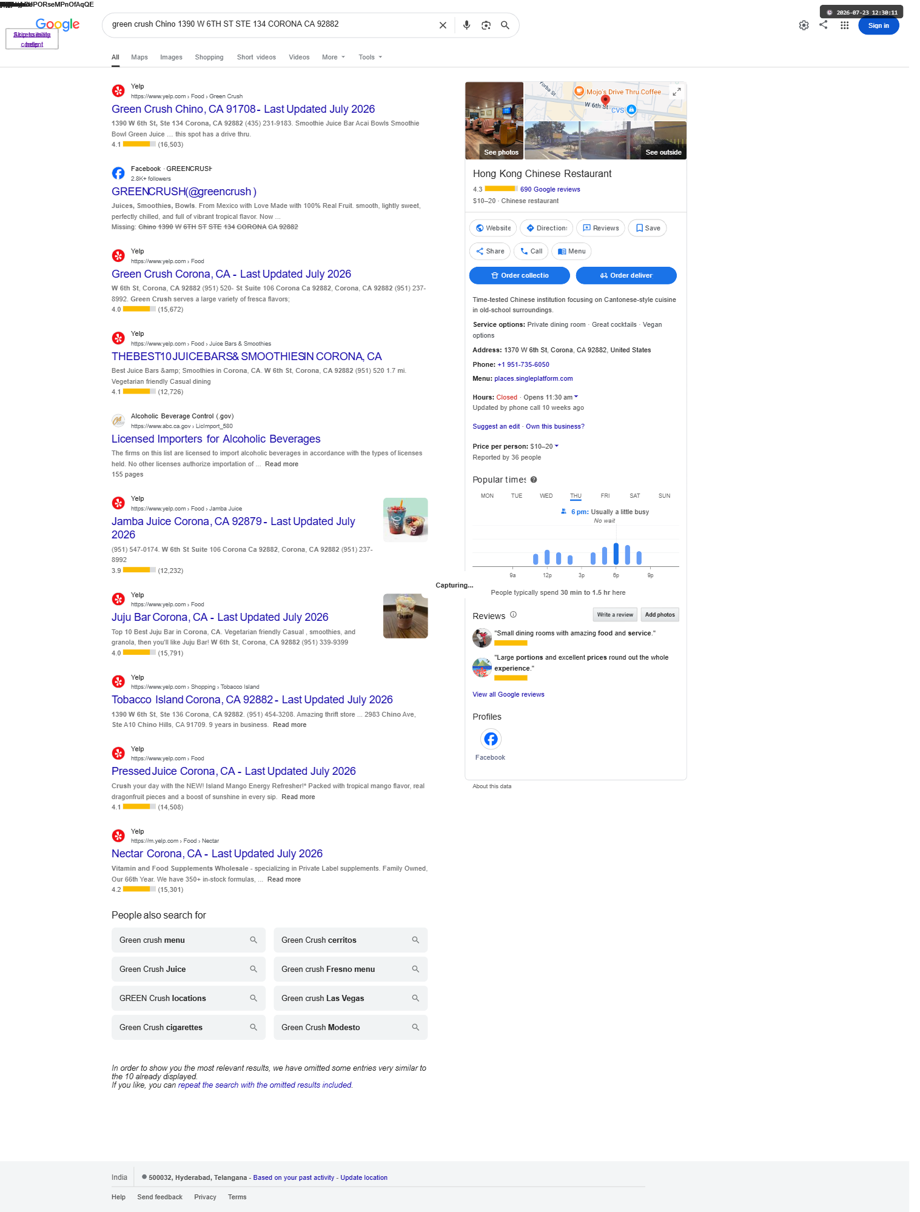
Task: Click the Add photos button
Action: click(660, 615)
